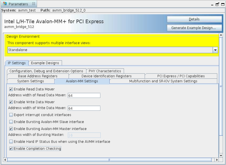
Task: Click the multiple interface views message
Action: (x=49, y=43)
